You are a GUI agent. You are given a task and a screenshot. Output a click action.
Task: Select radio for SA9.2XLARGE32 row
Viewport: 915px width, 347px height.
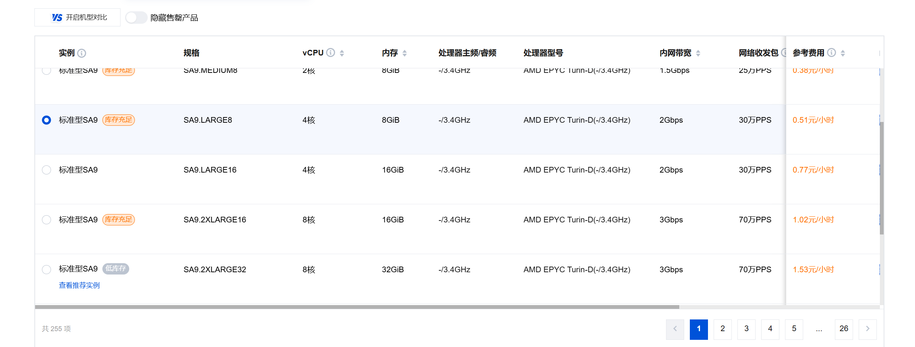click(46, 270)
